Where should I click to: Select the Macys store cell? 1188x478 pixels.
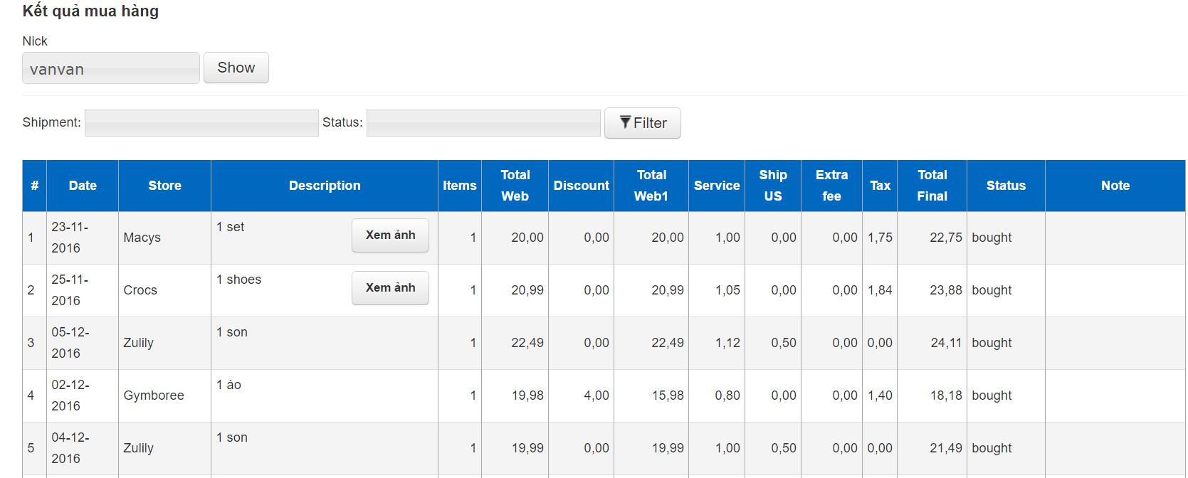point(142,238)
